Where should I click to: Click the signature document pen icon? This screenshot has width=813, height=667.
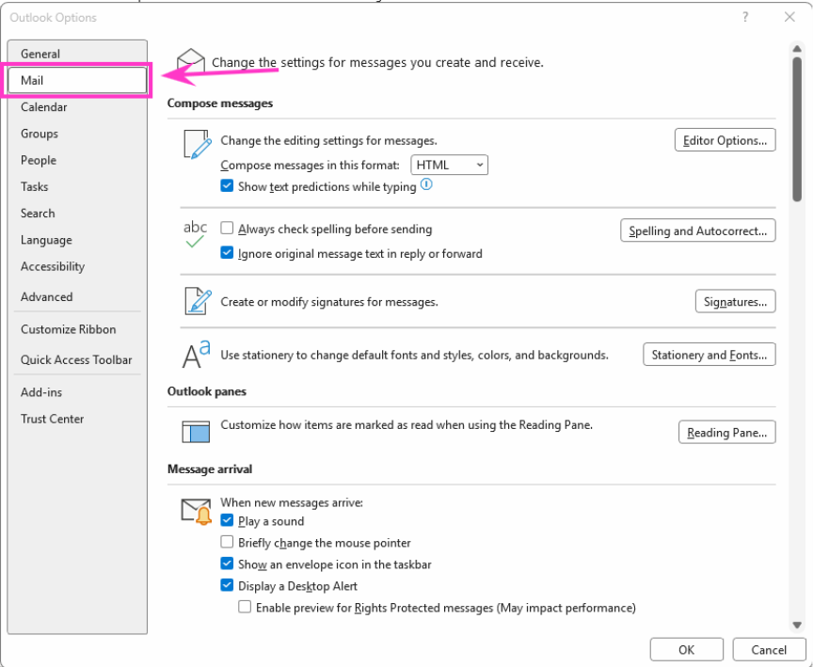pos(198,301)
